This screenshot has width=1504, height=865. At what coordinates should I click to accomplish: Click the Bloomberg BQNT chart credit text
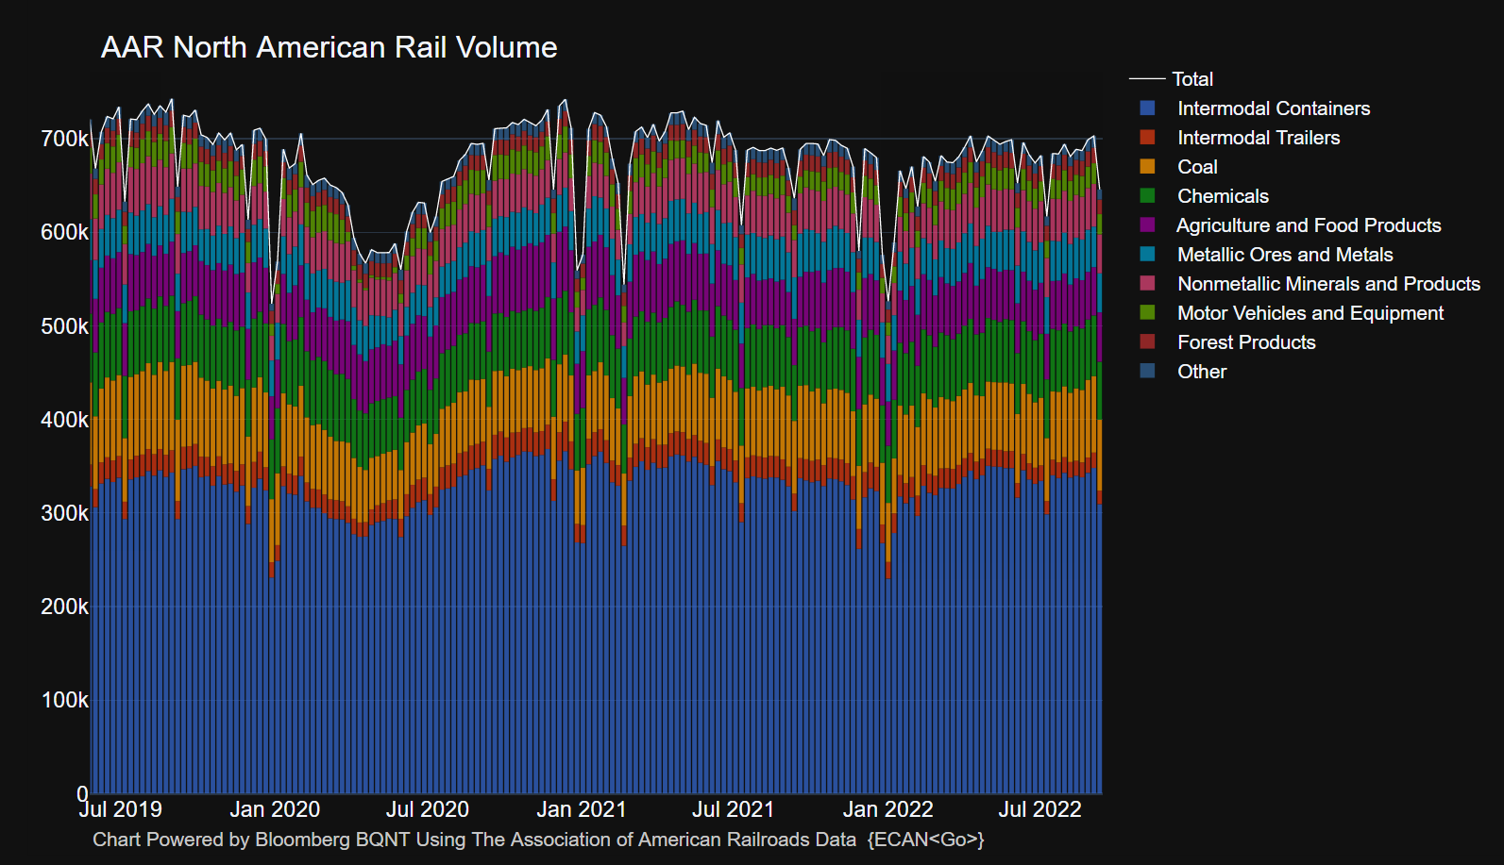[538, 840]
